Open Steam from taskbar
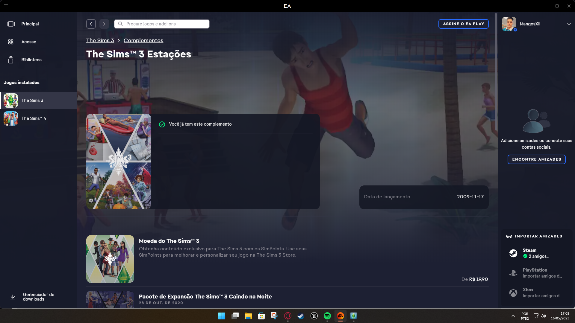 click(x=301, y=316)
